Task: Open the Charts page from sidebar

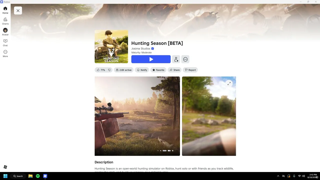Action: (x=5, y=21)
